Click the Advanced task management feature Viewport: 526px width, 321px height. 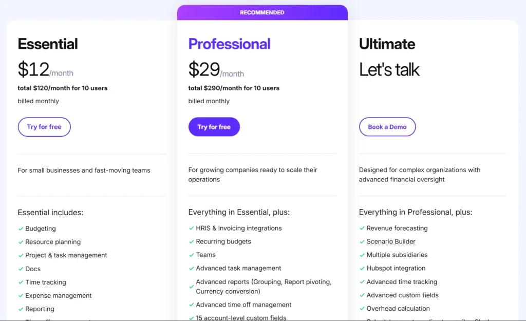(x=238, y=268)
